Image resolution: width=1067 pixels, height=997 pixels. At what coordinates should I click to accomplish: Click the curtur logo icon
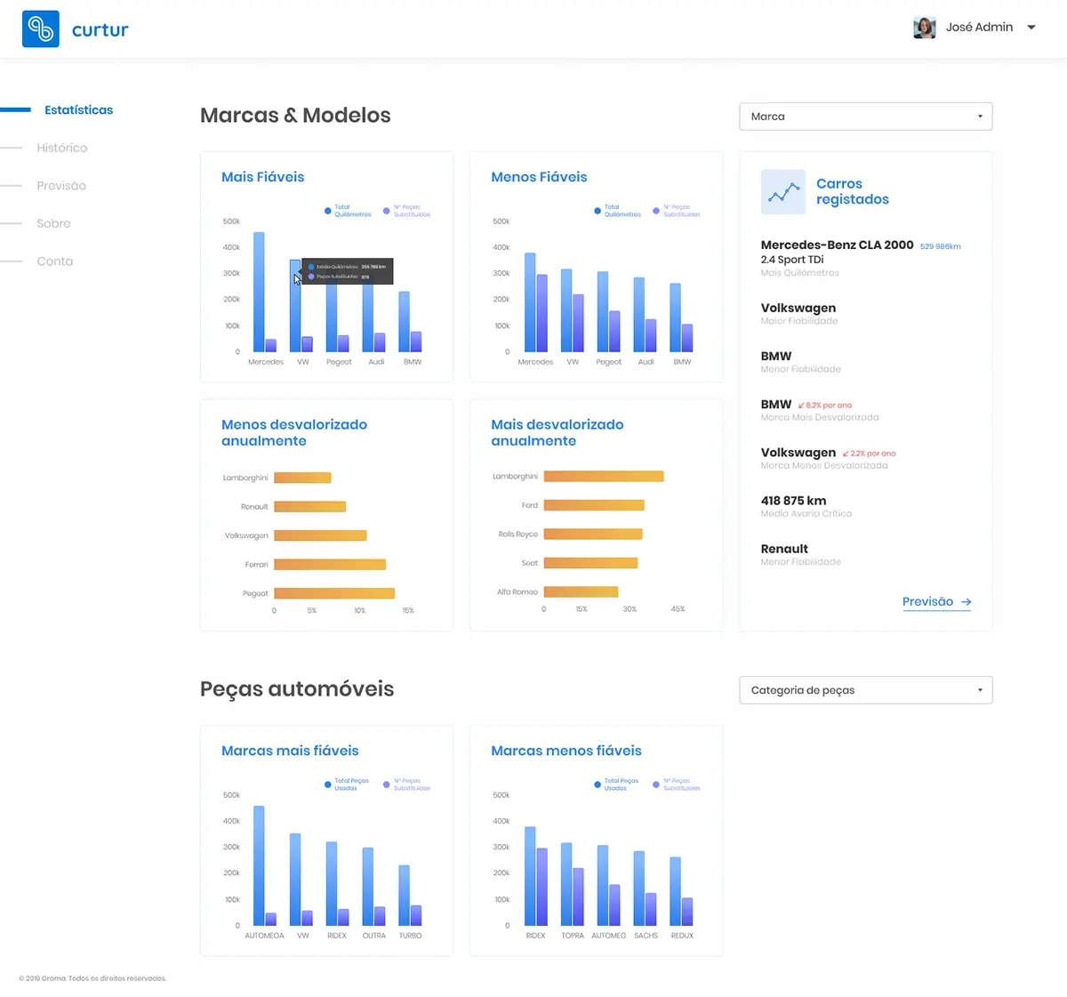(41, 29)
